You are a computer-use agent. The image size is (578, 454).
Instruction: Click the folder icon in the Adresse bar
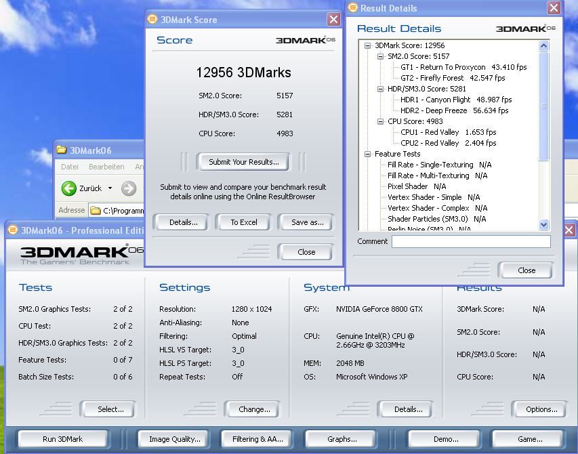tap(96, 211)
